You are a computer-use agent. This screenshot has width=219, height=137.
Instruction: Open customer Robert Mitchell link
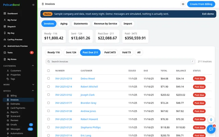pyautogui.click(x=89, y=87)
